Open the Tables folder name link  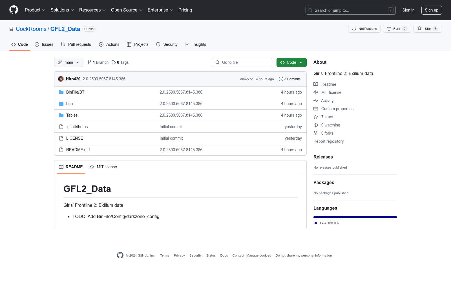click(72, 115)
